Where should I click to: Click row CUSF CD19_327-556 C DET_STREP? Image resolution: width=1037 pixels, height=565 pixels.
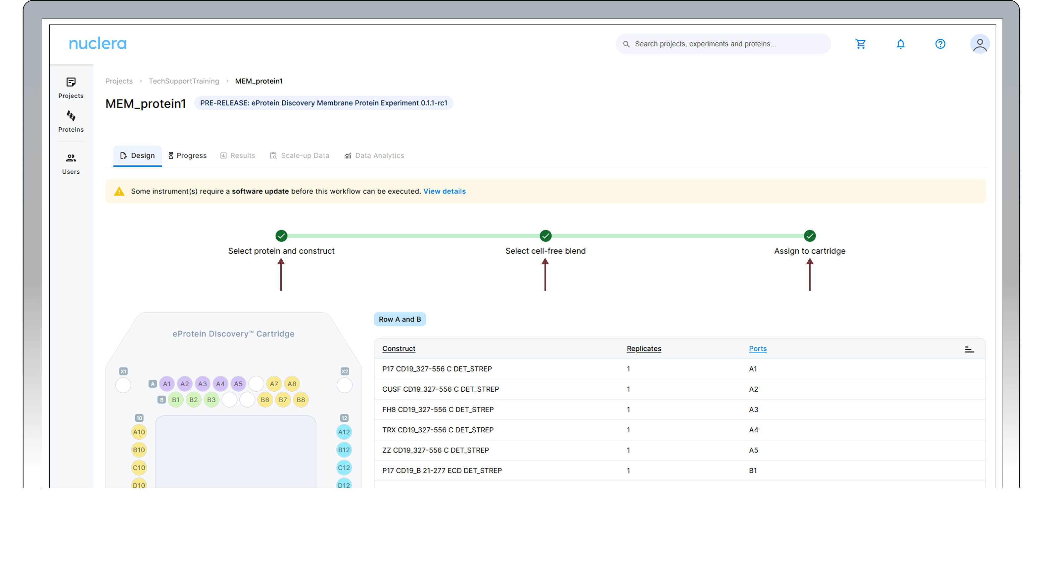680,390
